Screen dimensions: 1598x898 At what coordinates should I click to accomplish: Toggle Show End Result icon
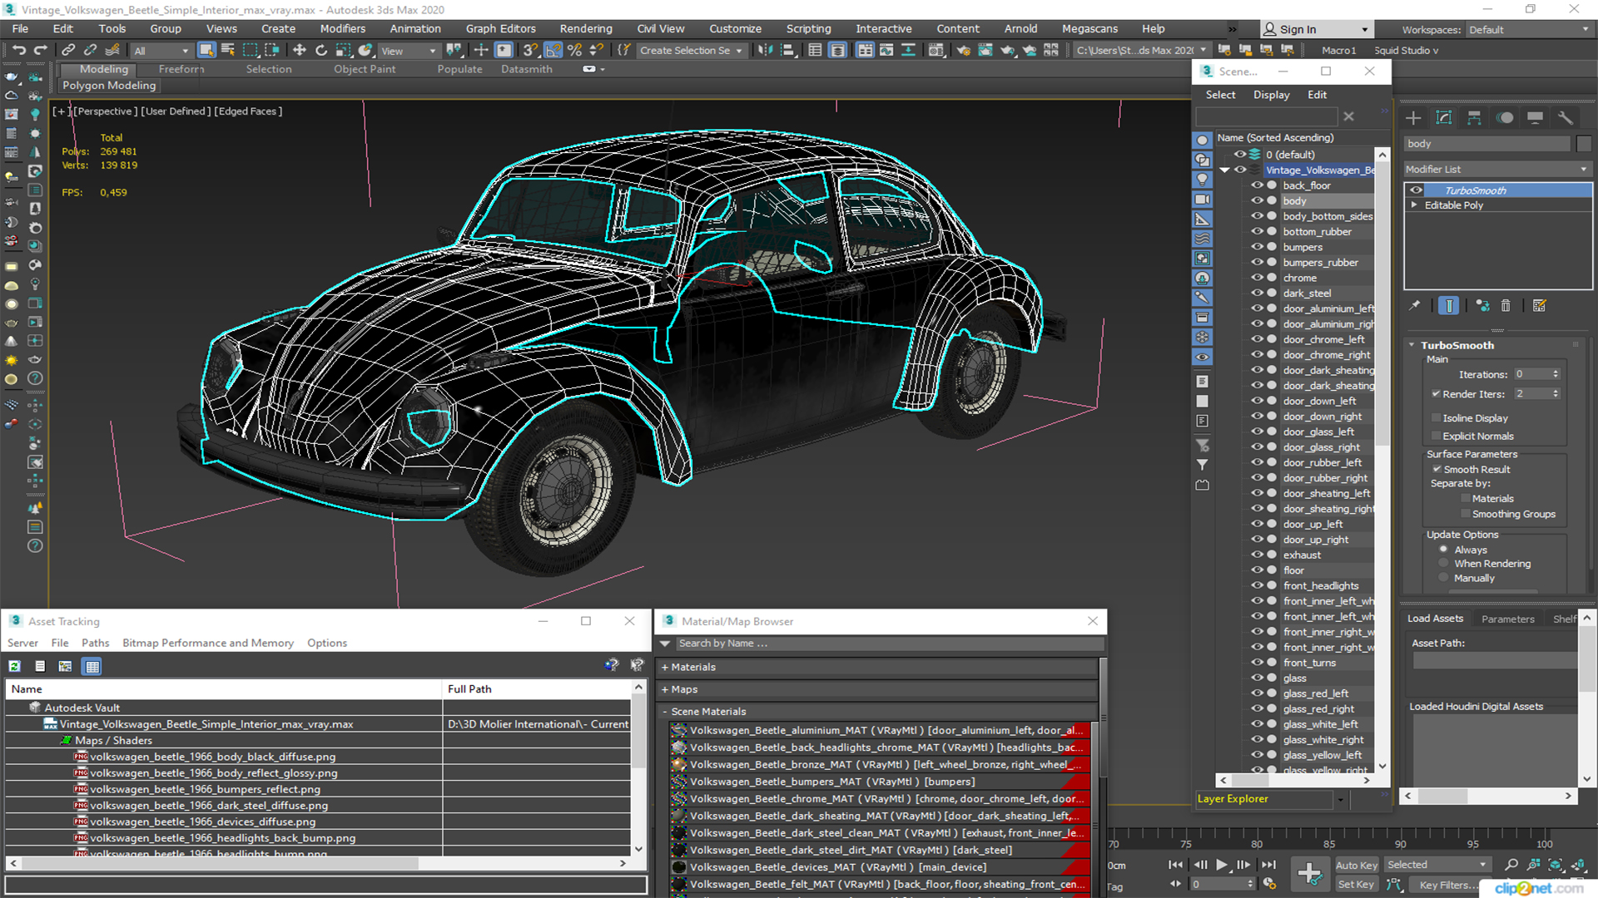click(1449, 306)
